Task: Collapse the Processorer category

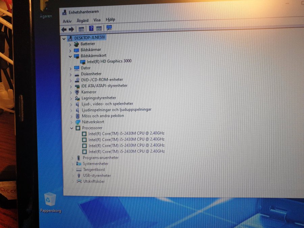Action: [x=72, y=128]
